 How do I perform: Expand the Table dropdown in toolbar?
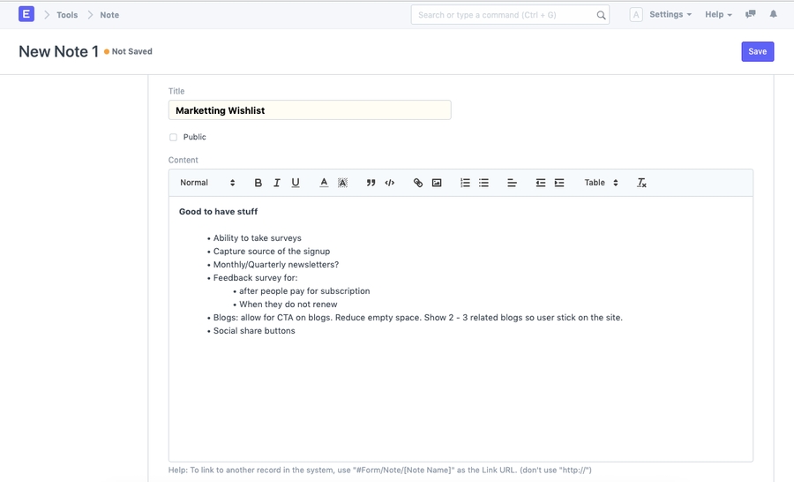[x=601, y=183]
